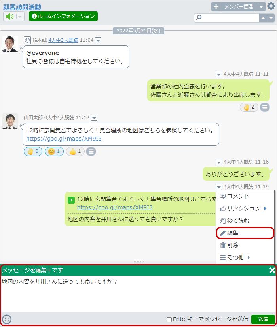Screen dimensions: 277x327
Task: Open ルームインフォメーション room information
Action: (x=63, y=16)
